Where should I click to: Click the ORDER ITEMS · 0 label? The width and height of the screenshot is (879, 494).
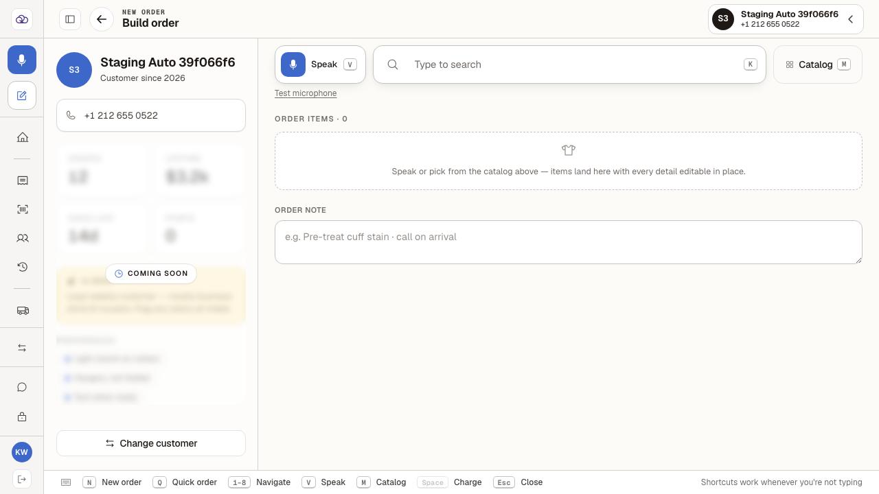[x=311, y=119]
